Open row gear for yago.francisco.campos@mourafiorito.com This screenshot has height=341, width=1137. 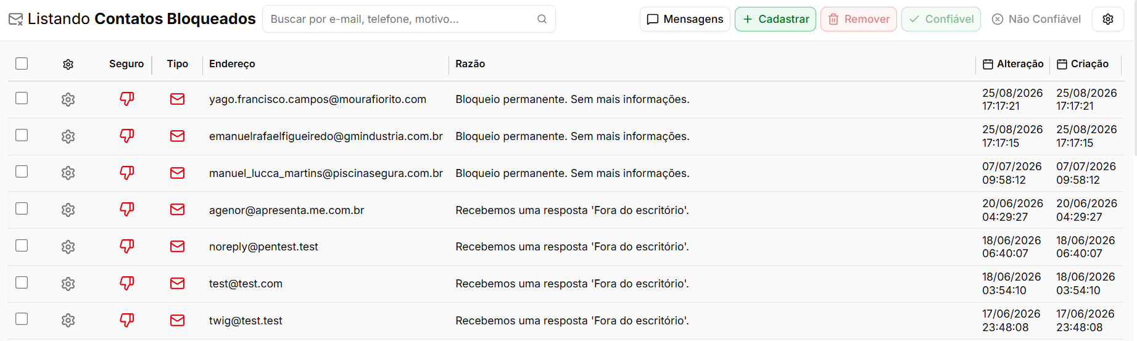click(68, 99)
